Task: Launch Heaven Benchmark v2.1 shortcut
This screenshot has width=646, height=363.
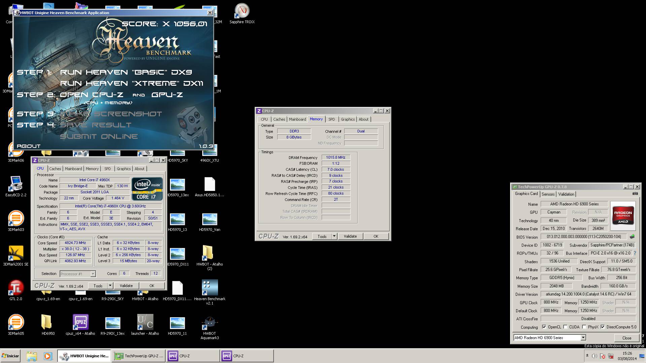Action: click(x=210, y=292)
